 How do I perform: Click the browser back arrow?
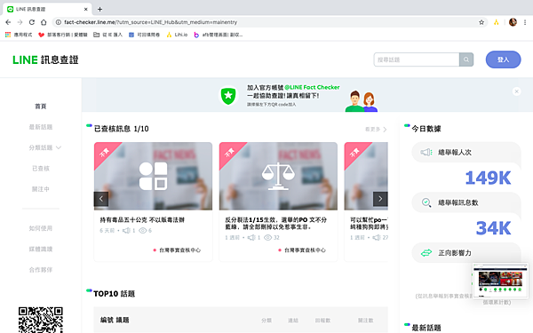coord(8,22)
